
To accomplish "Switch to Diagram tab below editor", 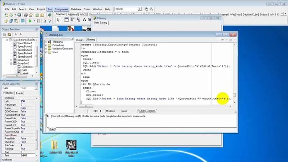I will (x=151, y=111).
